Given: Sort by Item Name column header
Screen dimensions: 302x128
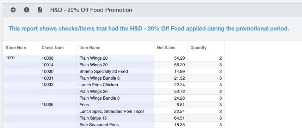Looking at the screenshot, I should click(90, 48).
